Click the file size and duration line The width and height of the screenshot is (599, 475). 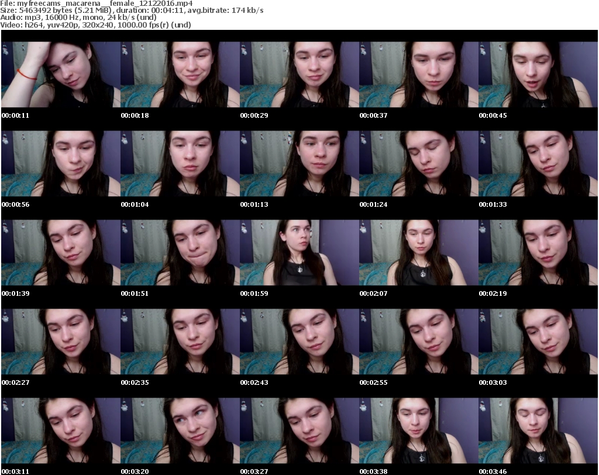point(132,11)
